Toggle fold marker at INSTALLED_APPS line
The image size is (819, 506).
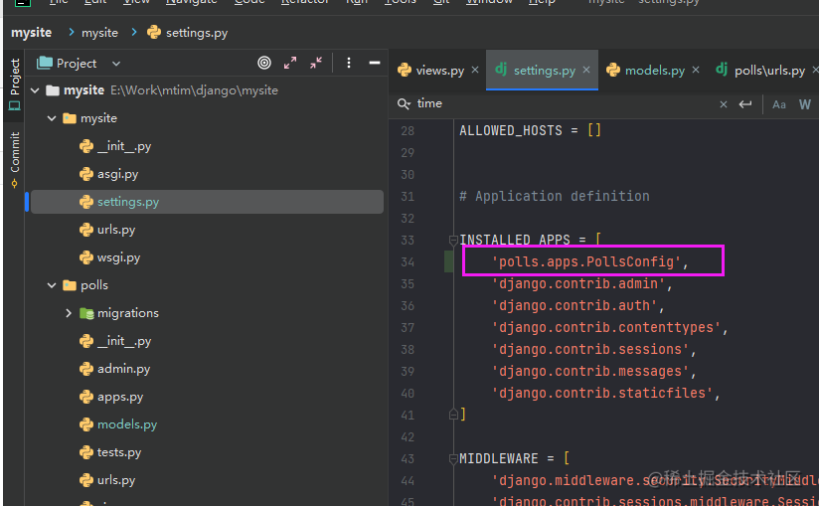point(453,241)
